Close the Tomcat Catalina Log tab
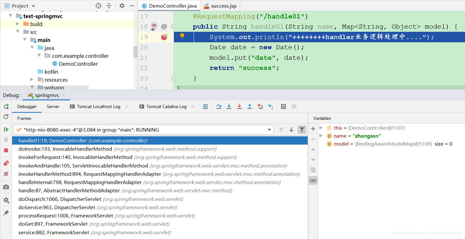The height and width of the screenshot is (239, 465). [192, 106]
